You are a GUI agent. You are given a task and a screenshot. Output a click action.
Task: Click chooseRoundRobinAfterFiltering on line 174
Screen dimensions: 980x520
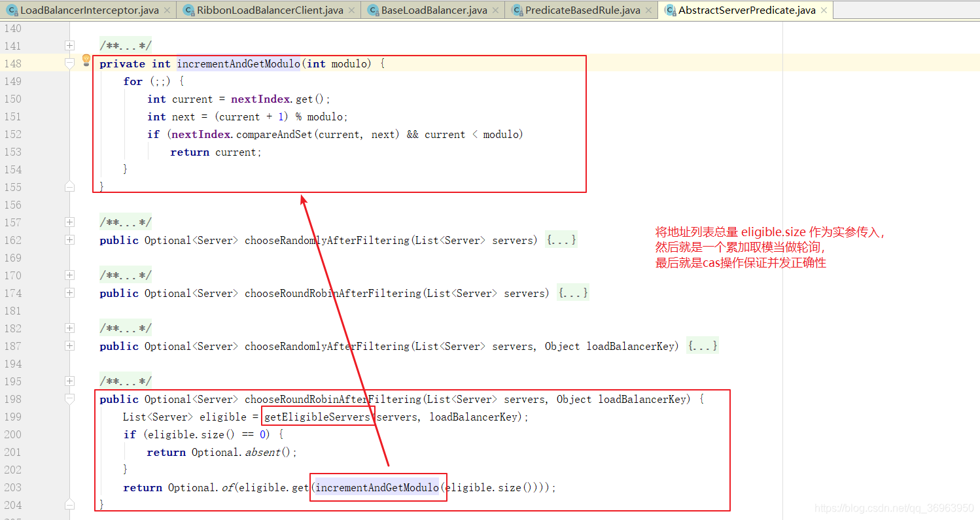point(333,293)
